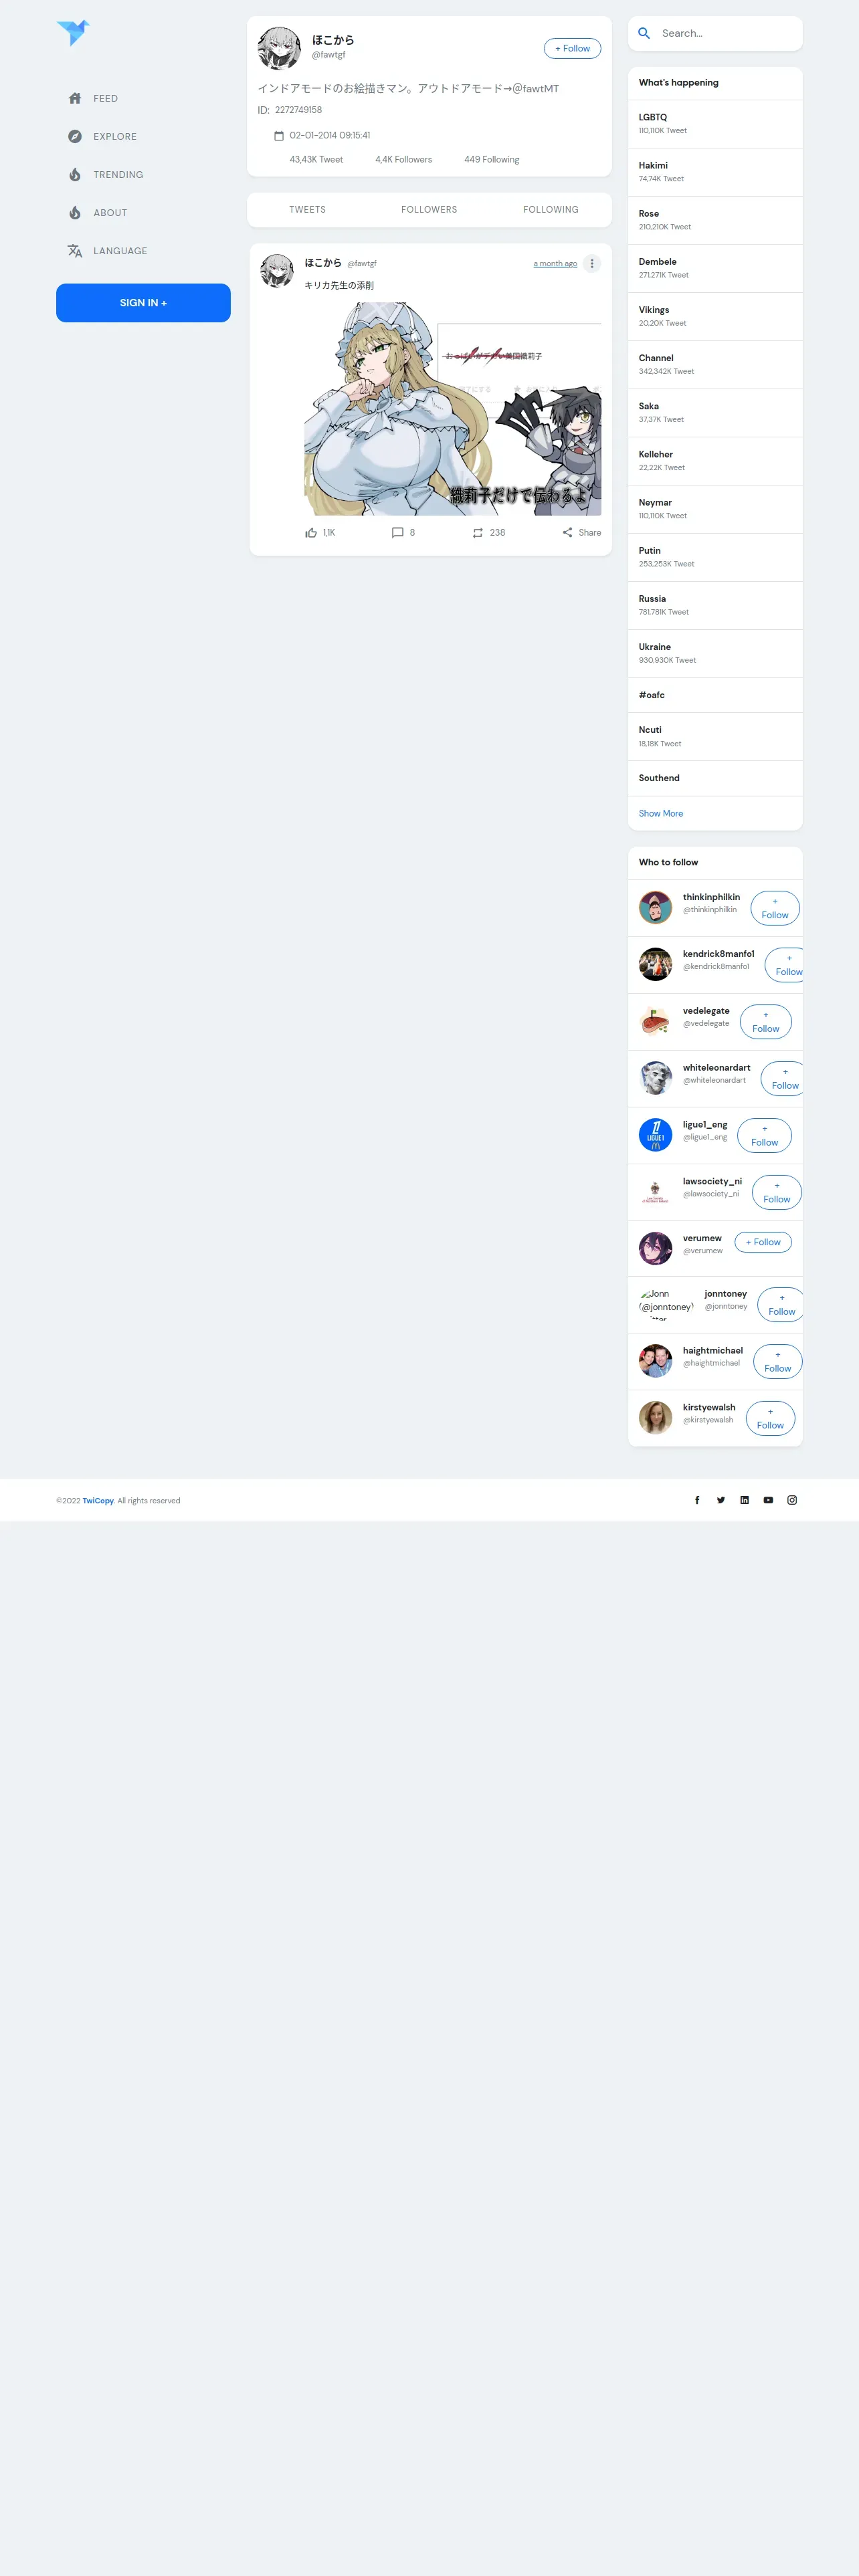This screenshot has height=2576, width=859.
Task: Like the tweet with thumbs-up icon
Action: coord(311,533)
